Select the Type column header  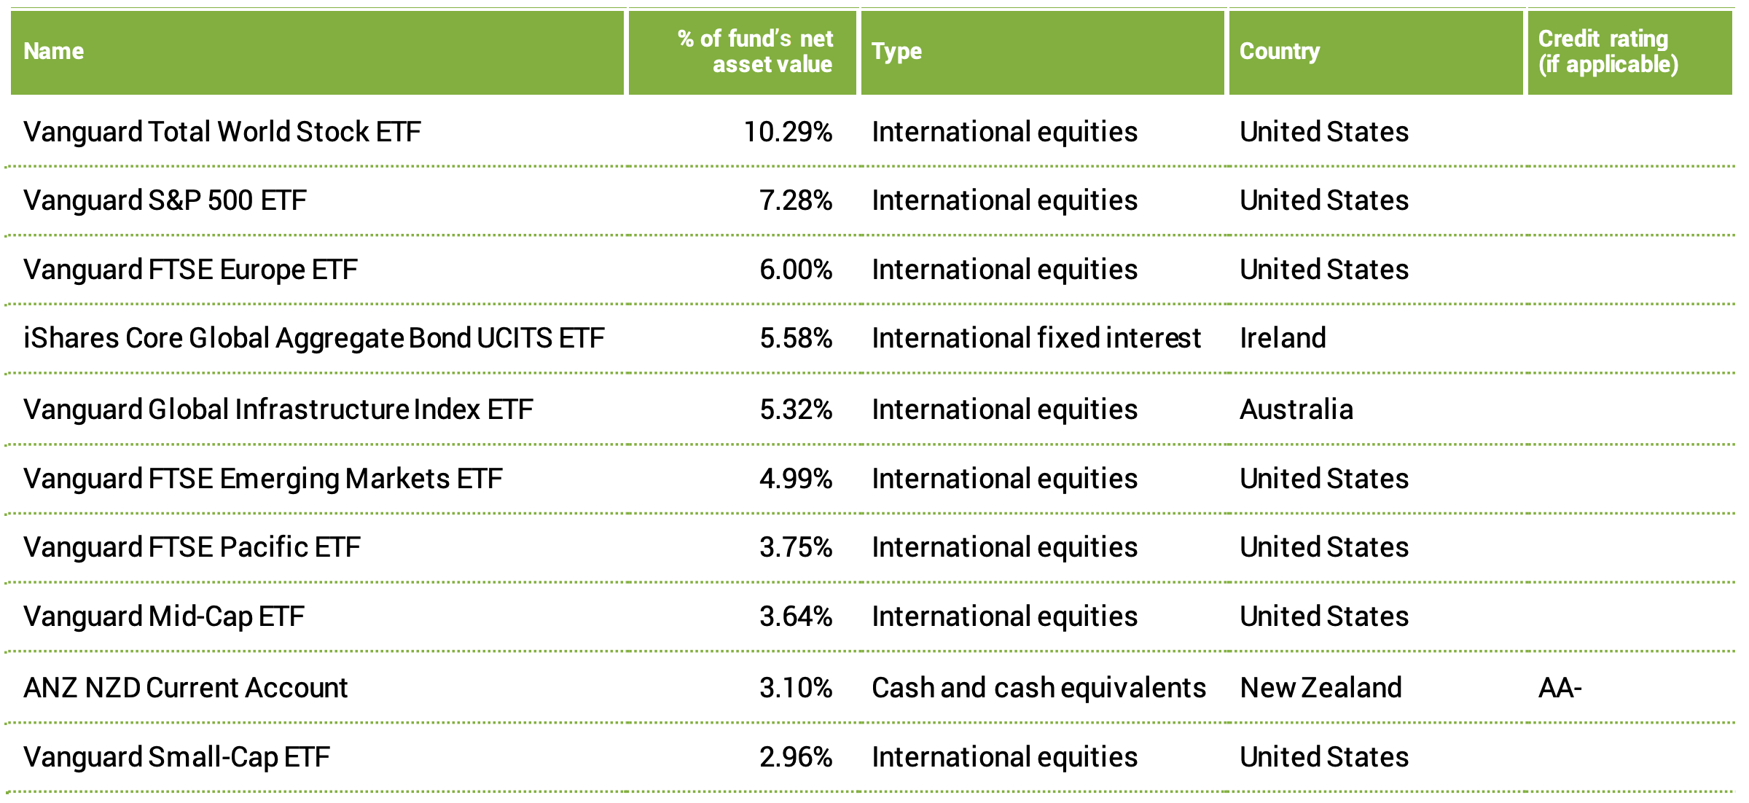click(896, 51)
